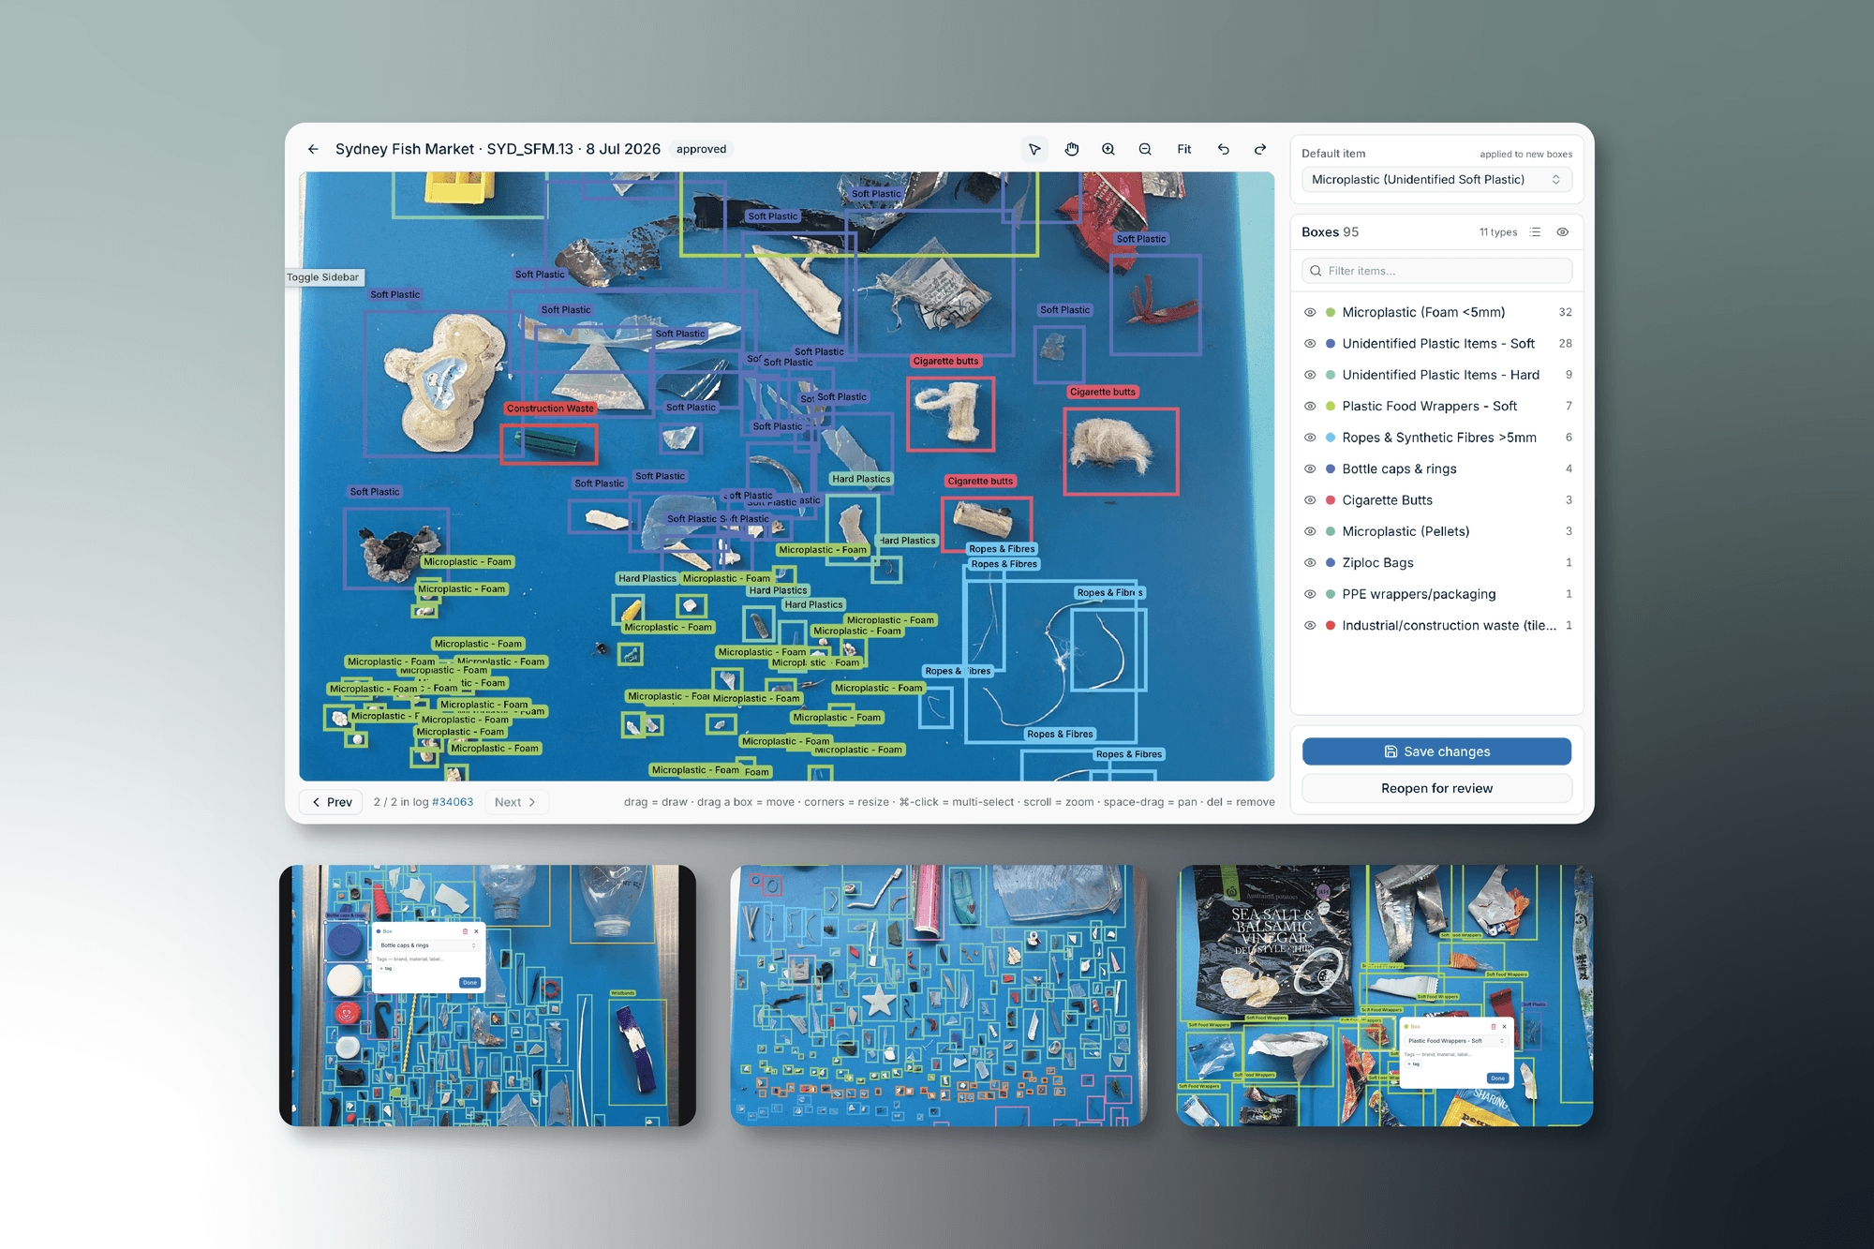
Task: Go back using the arrow beside Sydney Fish Market
Action: 313,149
